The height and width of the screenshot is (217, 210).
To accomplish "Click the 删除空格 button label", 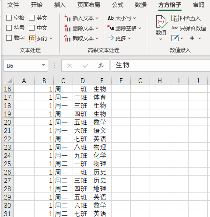I will (x=126, y=28).
